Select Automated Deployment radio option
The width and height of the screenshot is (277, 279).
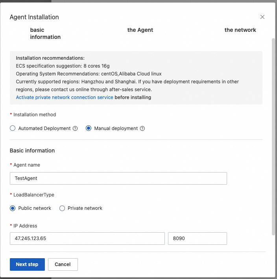13,128
